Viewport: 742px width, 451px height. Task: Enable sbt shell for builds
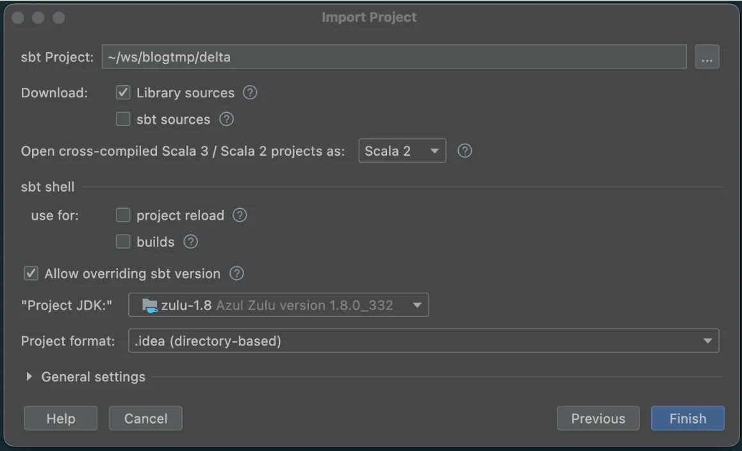coord(123,242)
